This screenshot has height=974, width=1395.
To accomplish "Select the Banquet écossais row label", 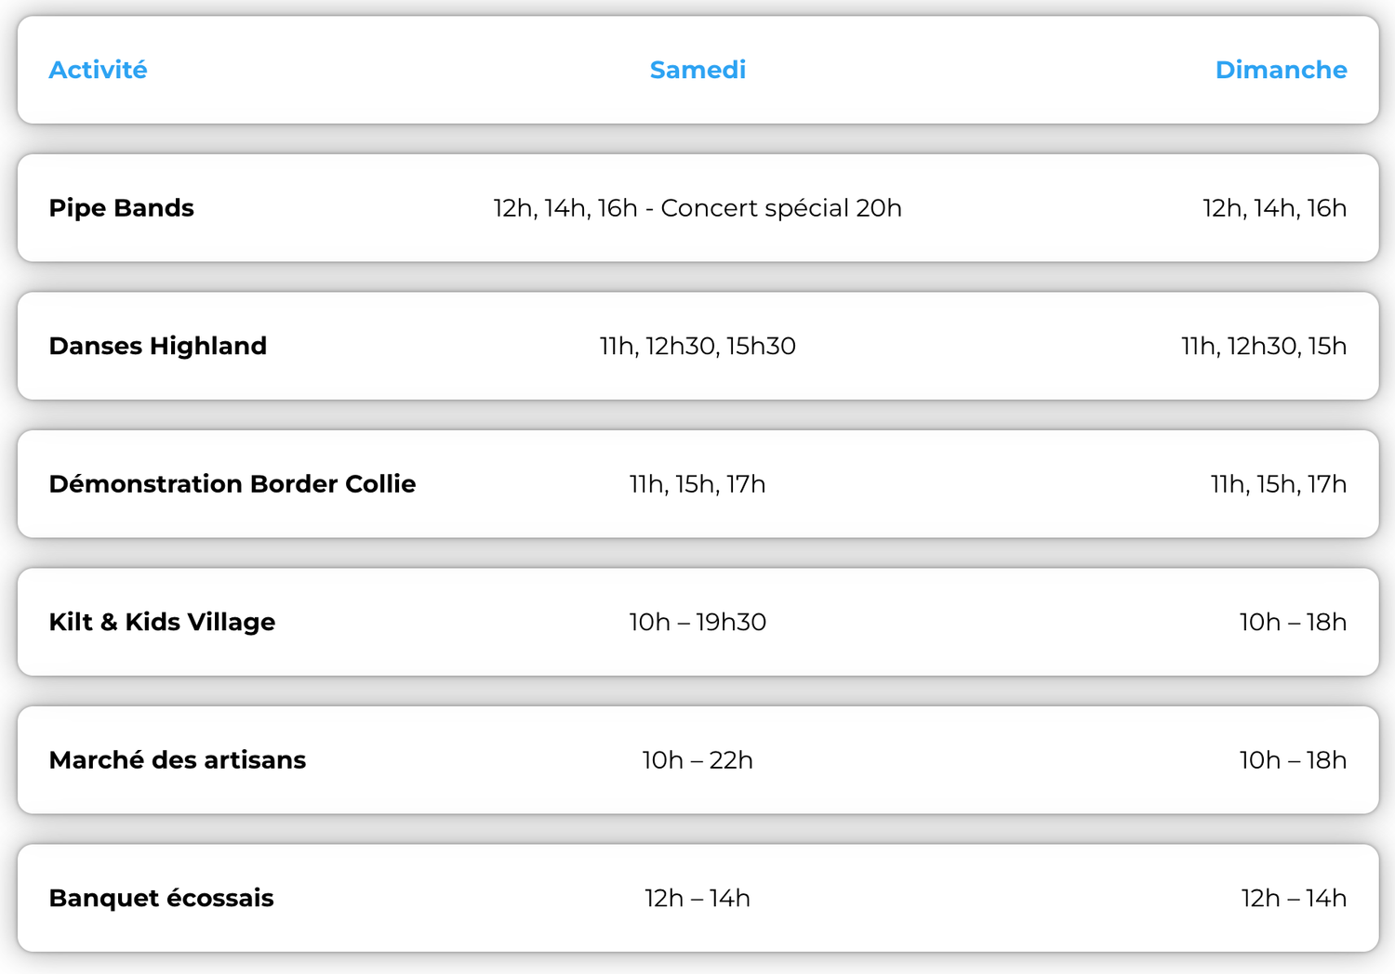I will click(x=161, y=898).
